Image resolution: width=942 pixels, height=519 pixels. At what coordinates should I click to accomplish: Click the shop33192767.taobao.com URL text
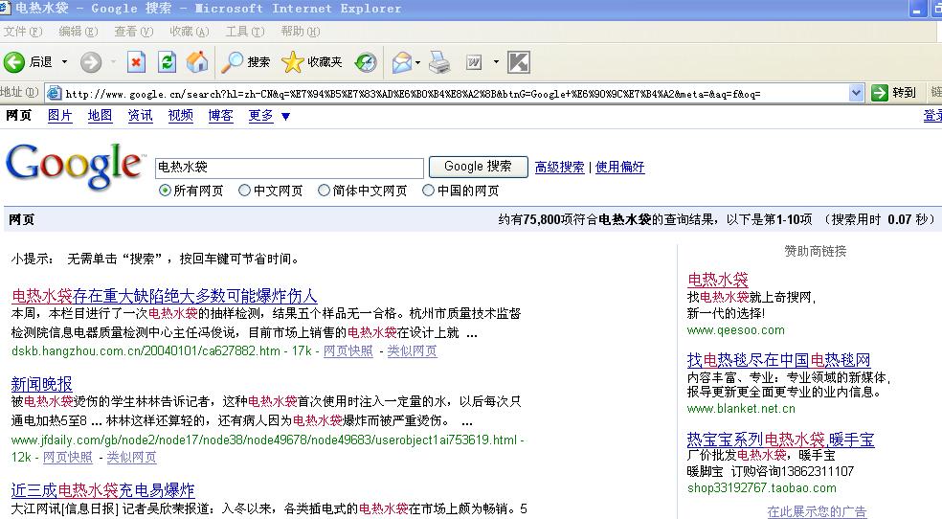pyautogui.click(x=762, y=487)
